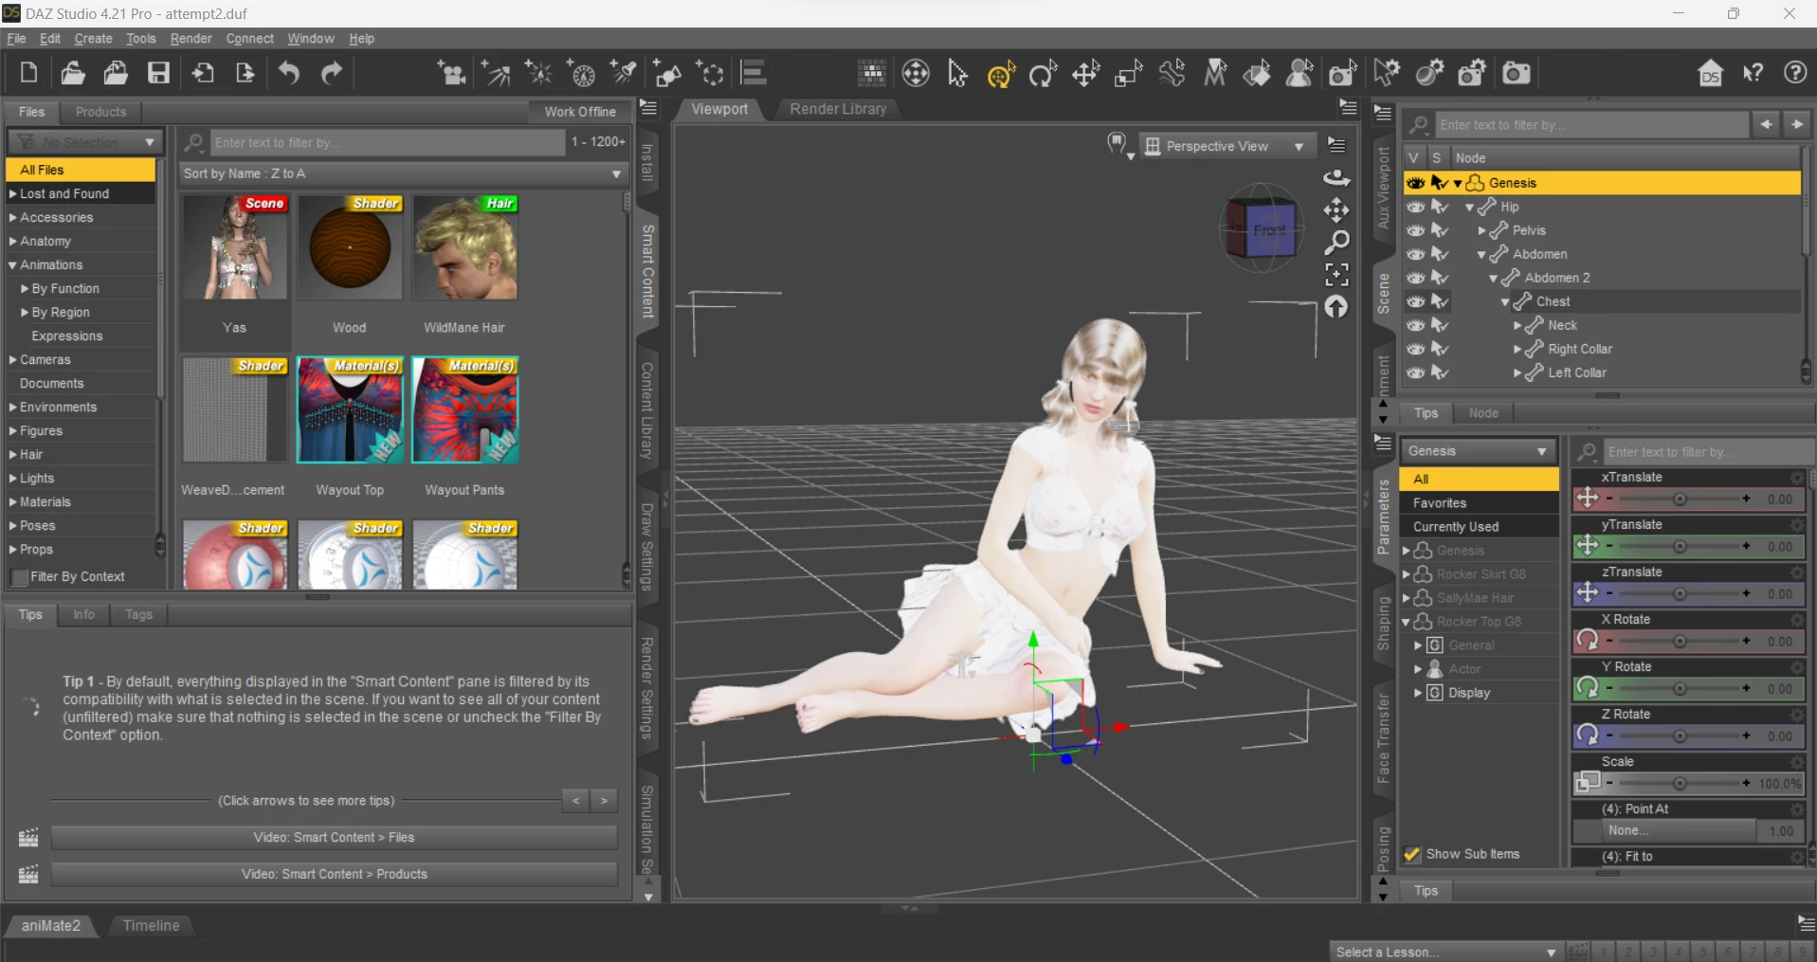Open the Select a Lesson dropdown
Screen dimensions: 1817x962
(1445, 952)
